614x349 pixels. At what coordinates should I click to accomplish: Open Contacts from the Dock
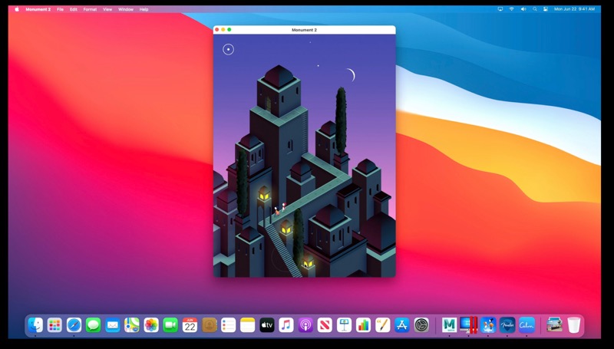tap(209, 324)
